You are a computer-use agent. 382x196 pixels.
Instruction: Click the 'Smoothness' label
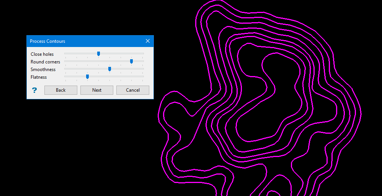(x=43, y=69)
